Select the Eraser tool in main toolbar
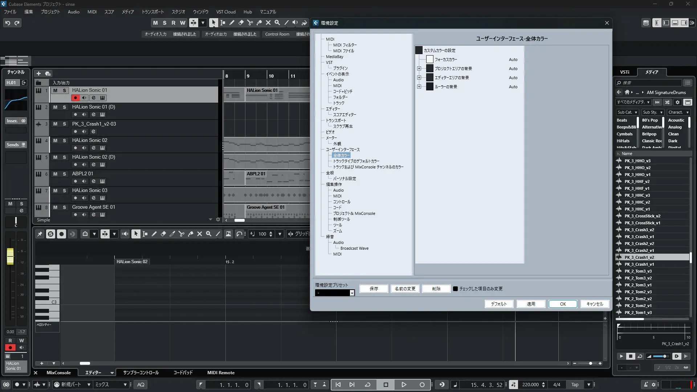697x392 pixels. (x=241, y=23)
